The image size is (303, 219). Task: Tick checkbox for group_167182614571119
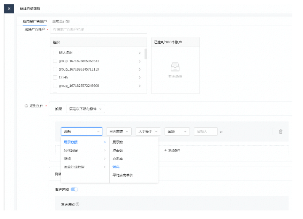(55, 69)
